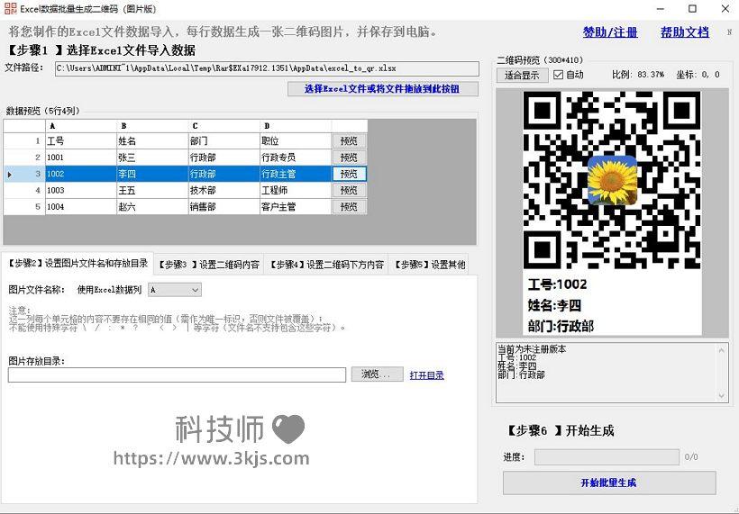Image resolution: width=739 pixels, height=514 pixels.
Task: Click cell 1001 in column A
Action: [80, 158]
